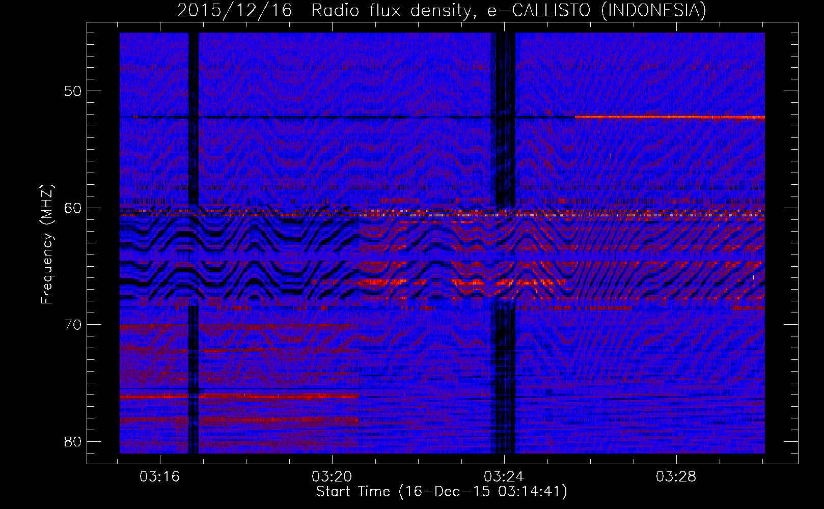Viewport: 824px width, 509px height.
Task: Click the '03:16' time tick label
Action: (x=160, y=477)
